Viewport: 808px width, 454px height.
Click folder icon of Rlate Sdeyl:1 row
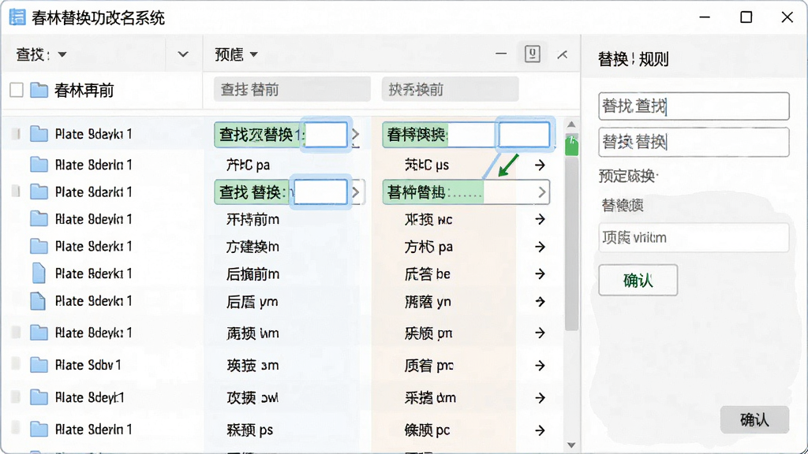pyautogui.click(x=39, y=397)
